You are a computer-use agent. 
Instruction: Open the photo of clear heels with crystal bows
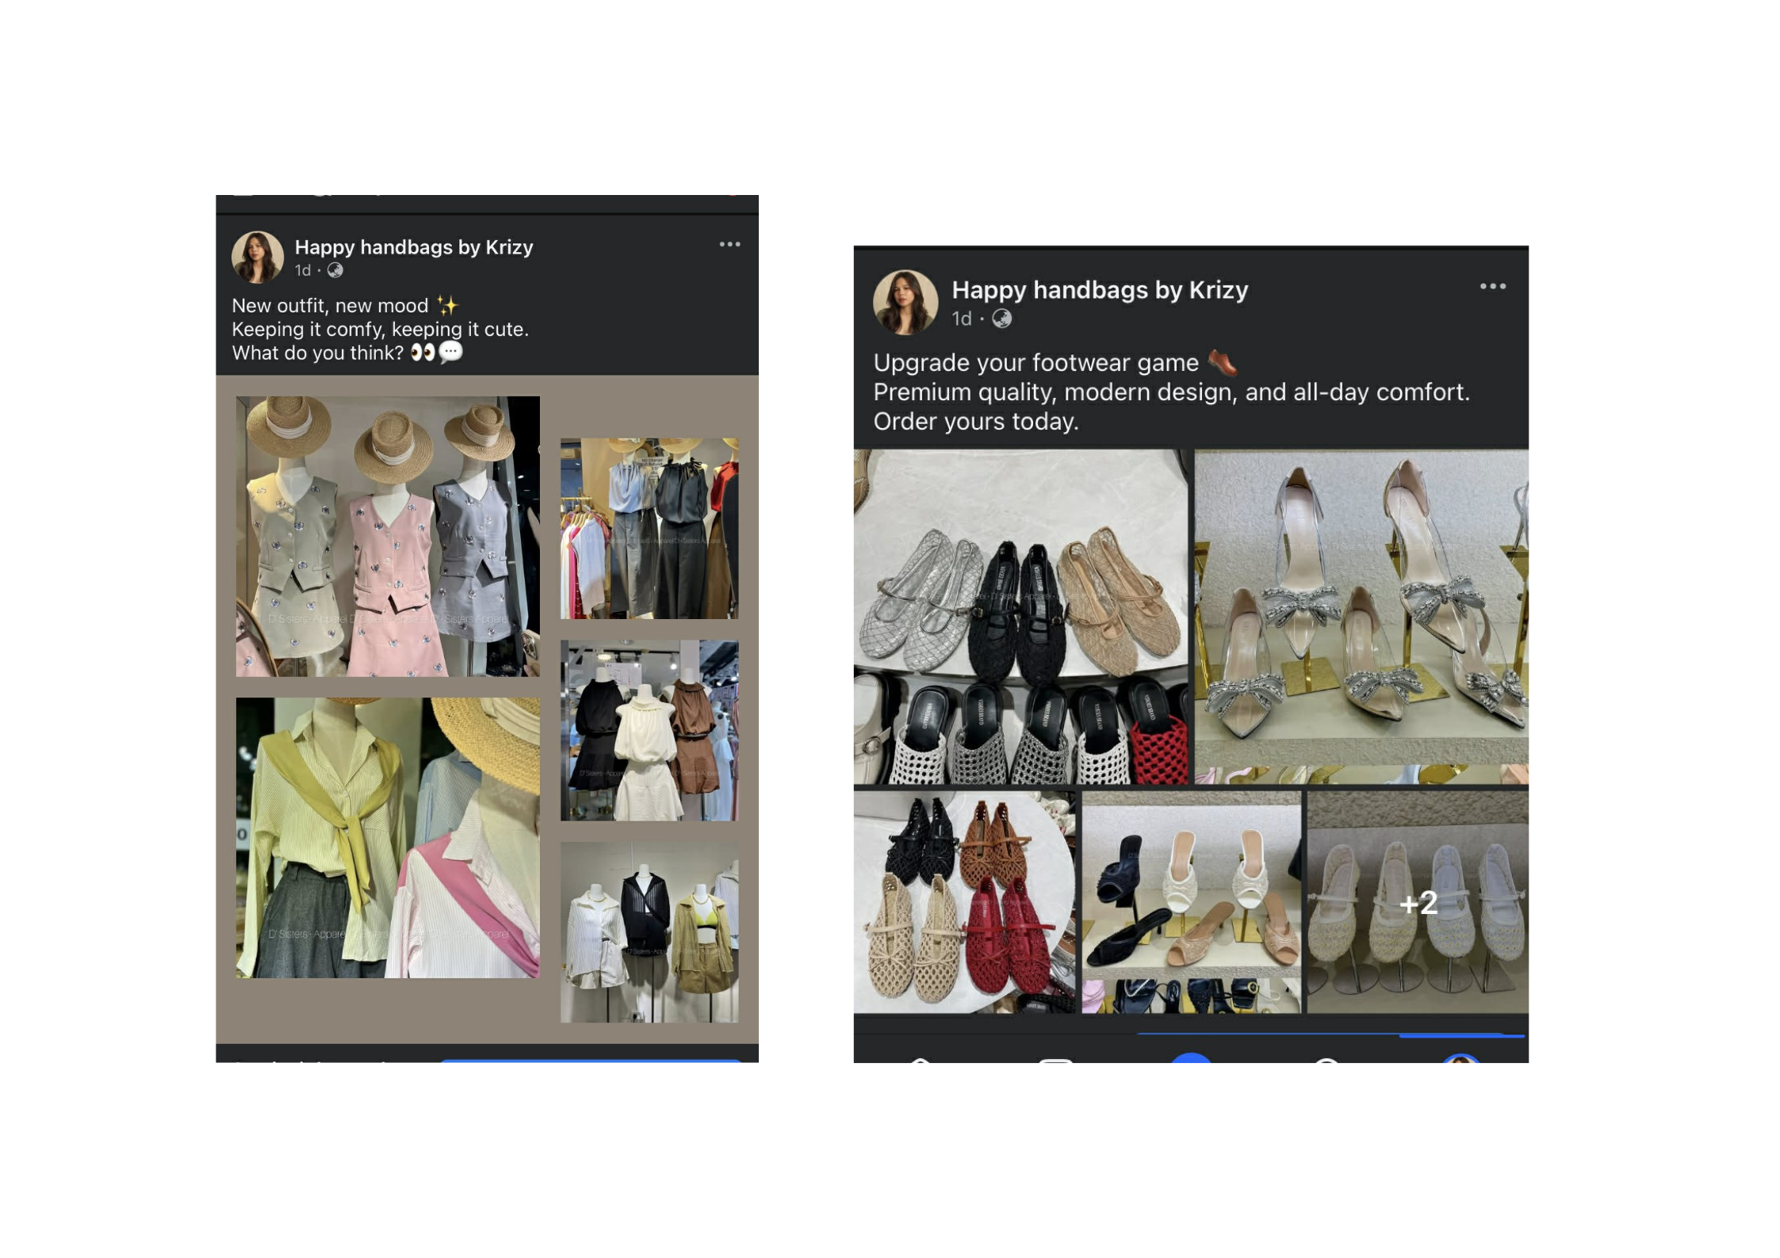coord(1361,617)
